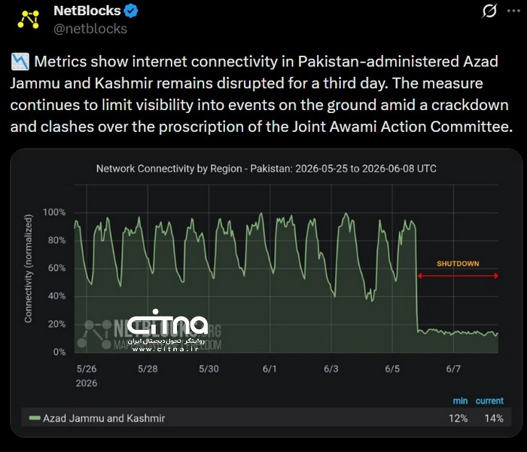Image resolution: width=527 pixels, height=452 pixels.
Task: Sort by the current column header
Action: (489, 401)
